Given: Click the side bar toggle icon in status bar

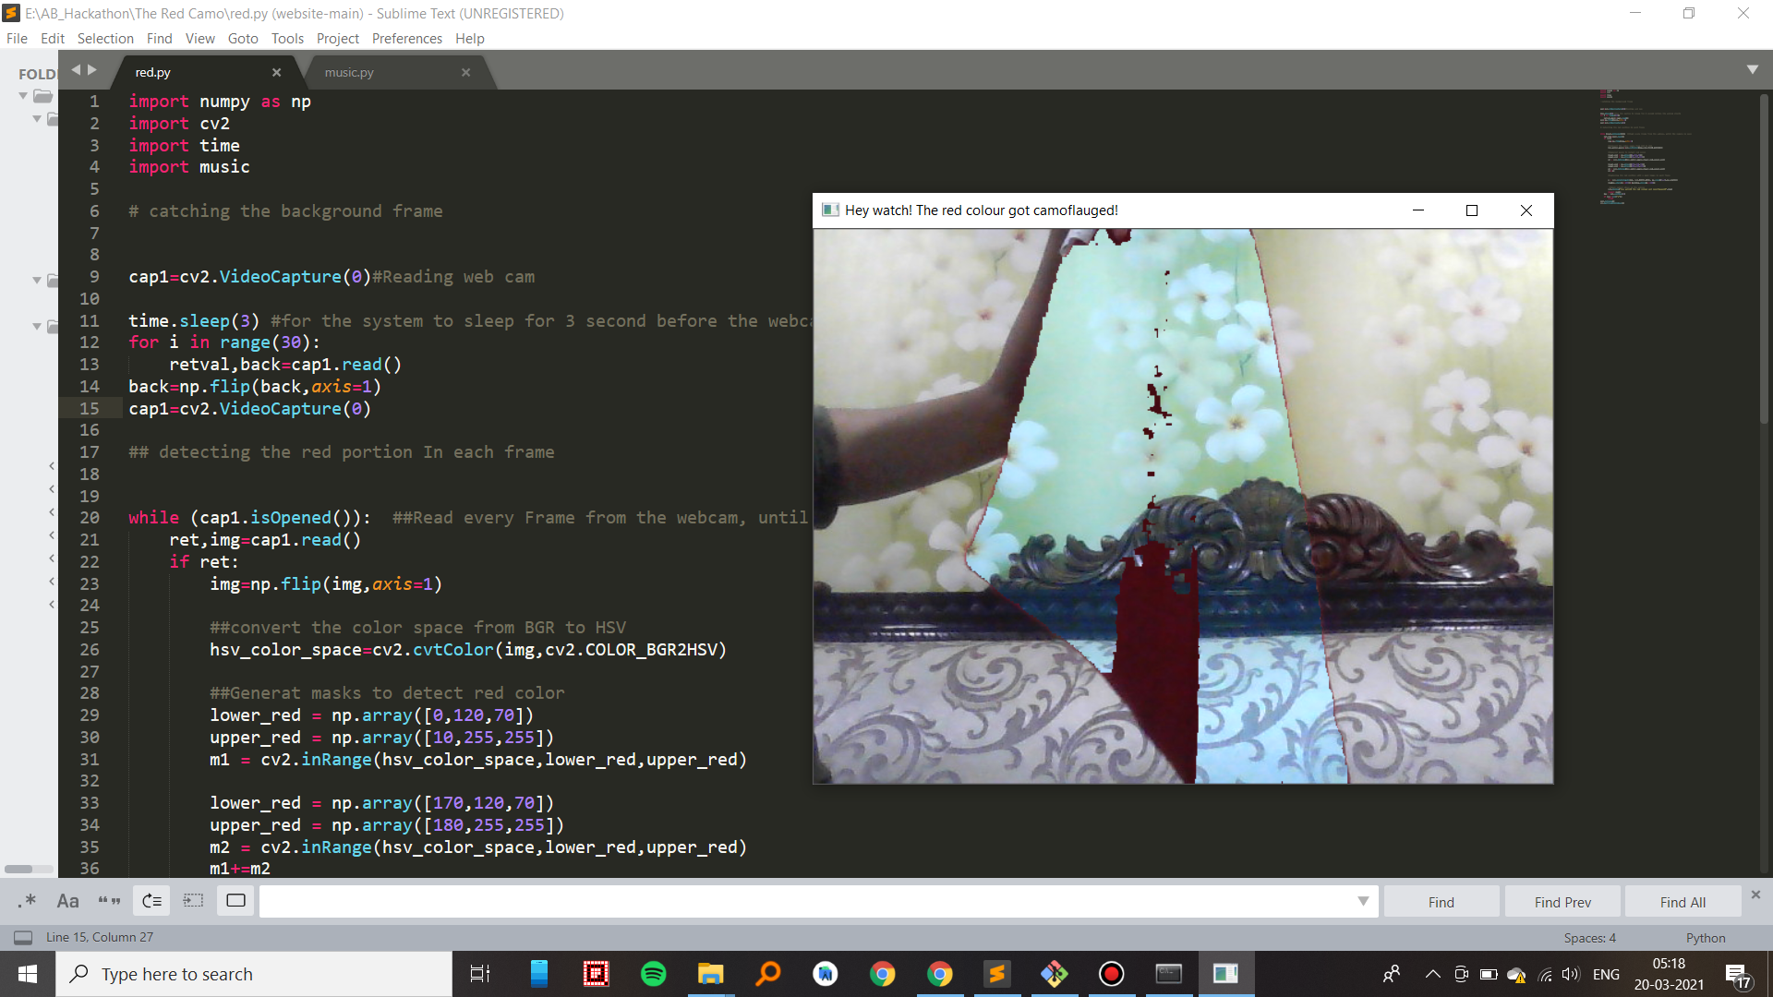Looking at the screenshot, I should coord(23,937).
